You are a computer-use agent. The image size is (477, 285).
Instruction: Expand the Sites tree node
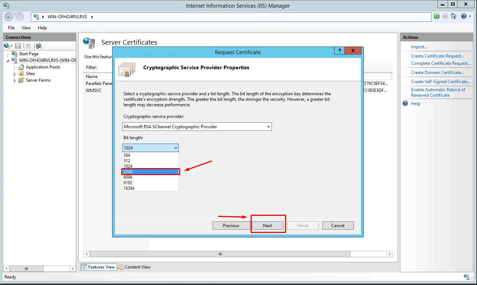coord(15,74)
